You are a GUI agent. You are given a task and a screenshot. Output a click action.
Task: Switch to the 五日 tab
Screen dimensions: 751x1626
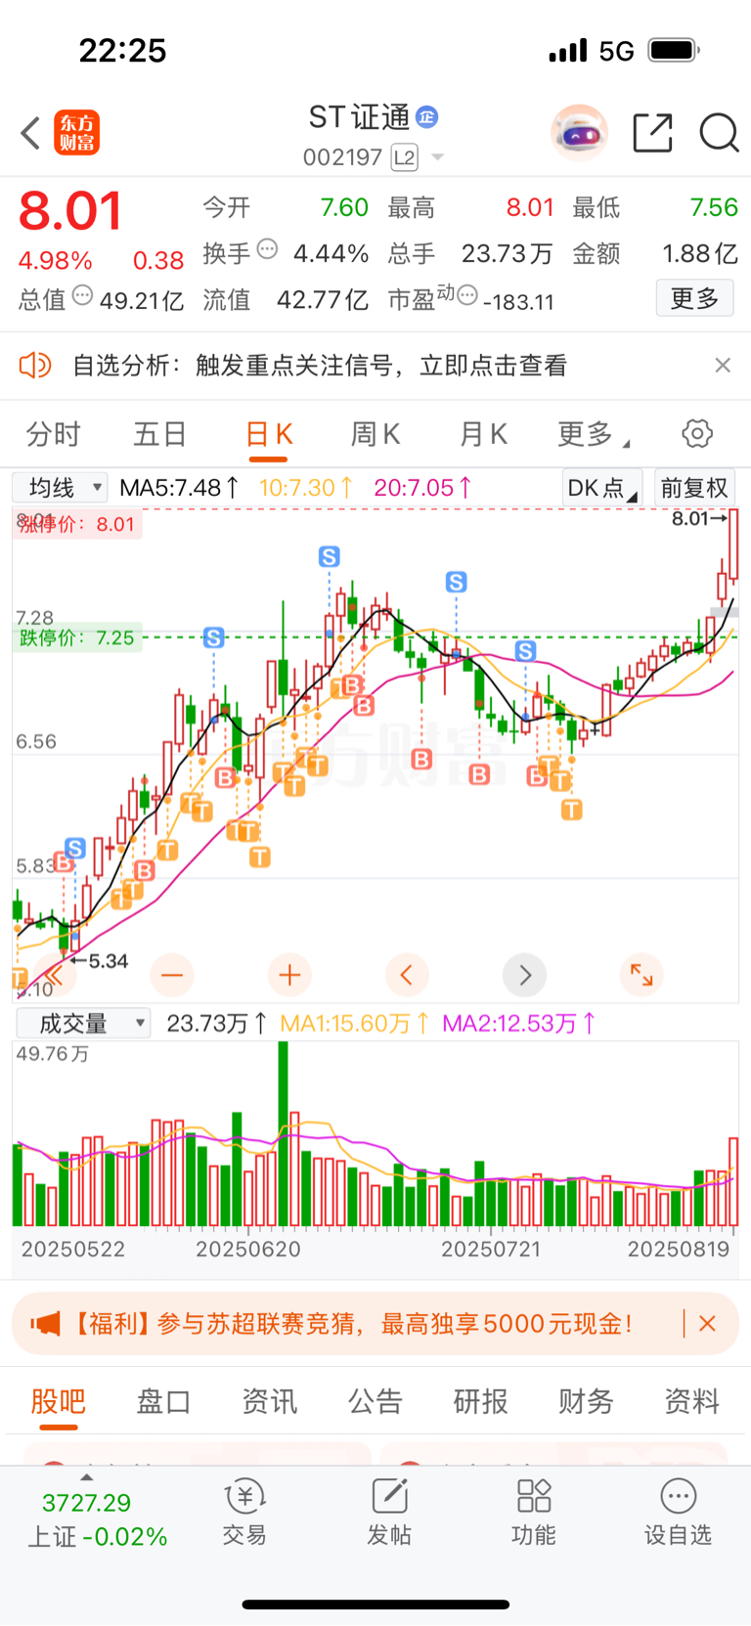[160, 434]
